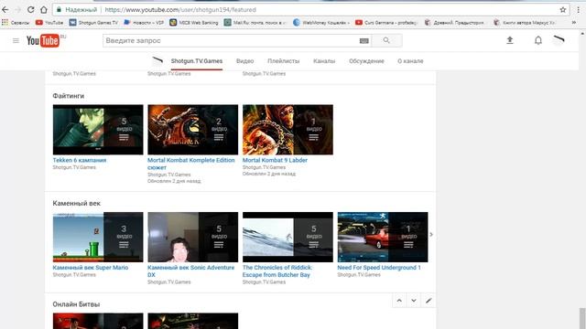
Task: Click channel name under Mortal Kombat 9 Ladder
Action: (264, 167)
